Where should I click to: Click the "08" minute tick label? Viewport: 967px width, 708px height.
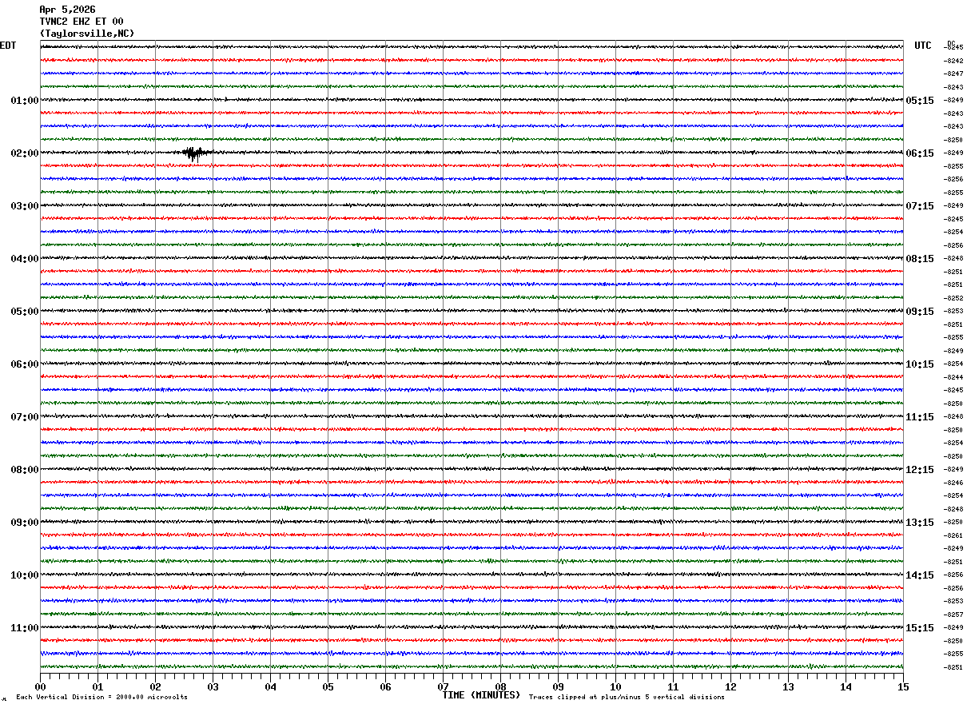coord(500,687)
